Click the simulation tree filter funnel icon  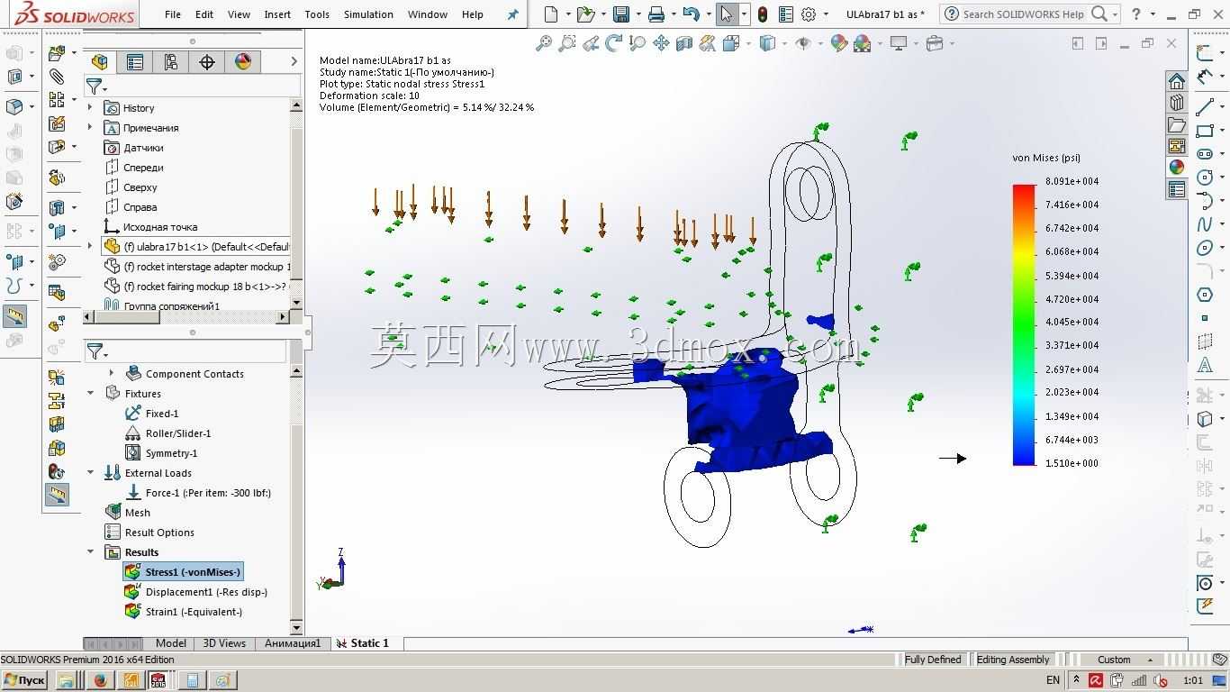click(x=94, y=351)
